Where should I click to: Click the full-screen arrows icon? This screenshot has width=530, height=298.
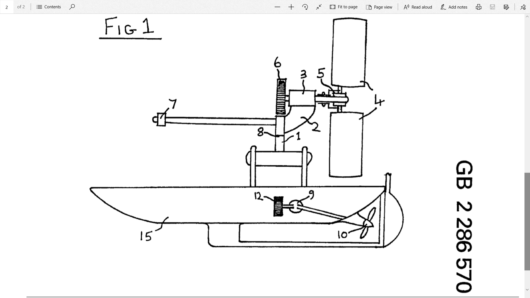[319, 7]
